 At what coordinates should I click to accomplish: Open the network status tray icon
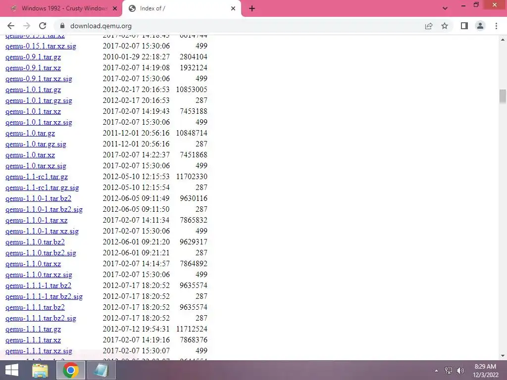point(448,371)
